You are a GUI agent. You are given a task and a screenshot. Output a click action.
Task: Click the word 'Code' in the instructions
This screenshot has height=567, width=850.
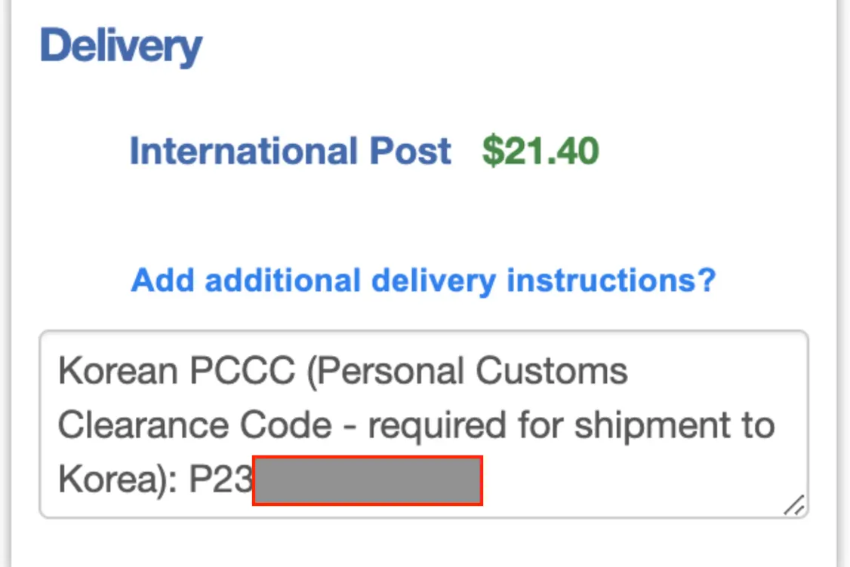[x=285, y=426]
